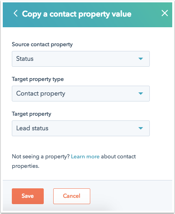Go back using the left chevron arrow
The width and height of the screenshot is (175, 214).
(15, 13)
